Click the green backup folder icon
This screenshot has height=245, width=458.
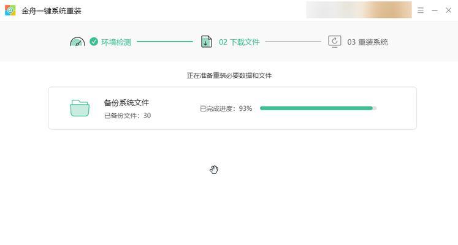pos(80,108)
